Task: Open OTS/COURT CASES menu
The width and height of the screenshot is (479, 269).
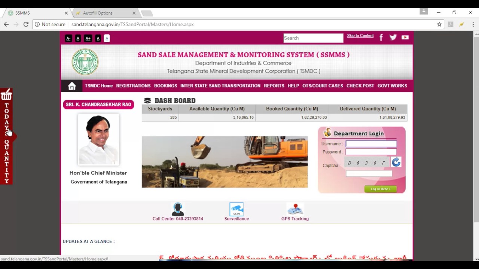Action: [x=323, y=86]
